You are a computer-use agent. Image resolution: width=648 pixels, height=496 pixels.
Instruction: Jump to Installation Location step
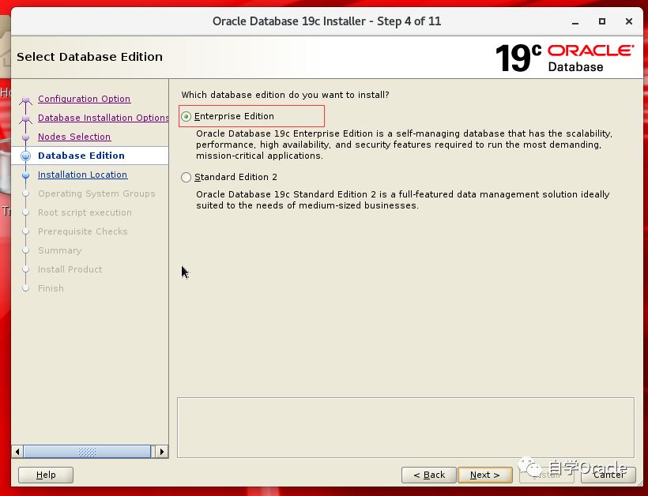tap(82, 175)
